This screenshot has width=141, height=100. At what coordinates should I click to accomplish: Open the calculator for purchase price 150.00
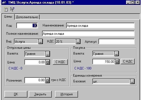coord(117,62)
